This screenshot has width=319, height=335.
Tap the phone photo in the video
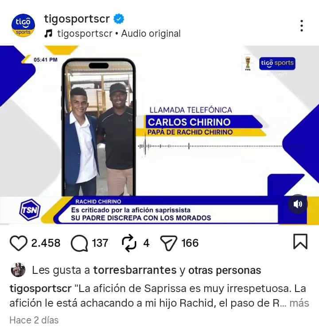tap(99, 127)
